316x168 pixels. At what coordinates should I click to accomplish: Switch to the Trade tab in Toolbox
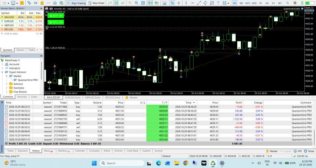point(11,151)
